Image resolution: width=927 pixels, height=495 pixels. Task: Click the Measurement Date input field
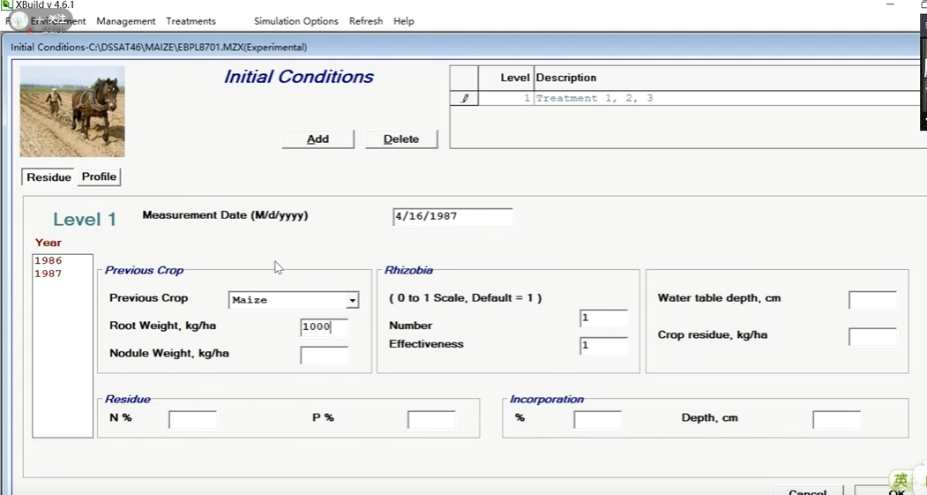[452, 216]
